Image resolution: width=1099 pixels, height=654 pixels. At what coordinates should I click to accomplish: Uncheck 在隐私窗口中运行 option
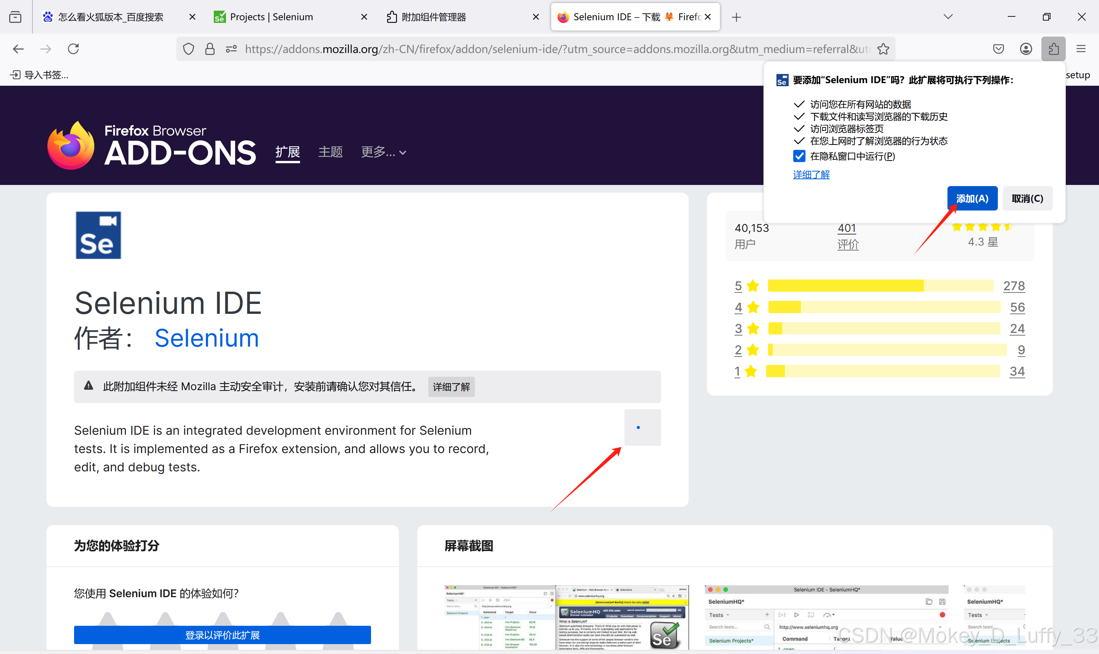click(799, 156)
